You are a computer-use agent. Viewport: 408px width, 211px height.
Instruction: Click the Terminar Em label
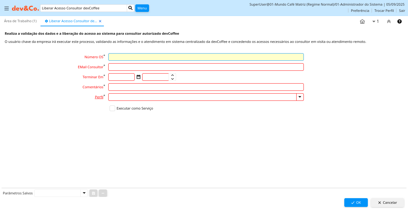click(93, 77)
